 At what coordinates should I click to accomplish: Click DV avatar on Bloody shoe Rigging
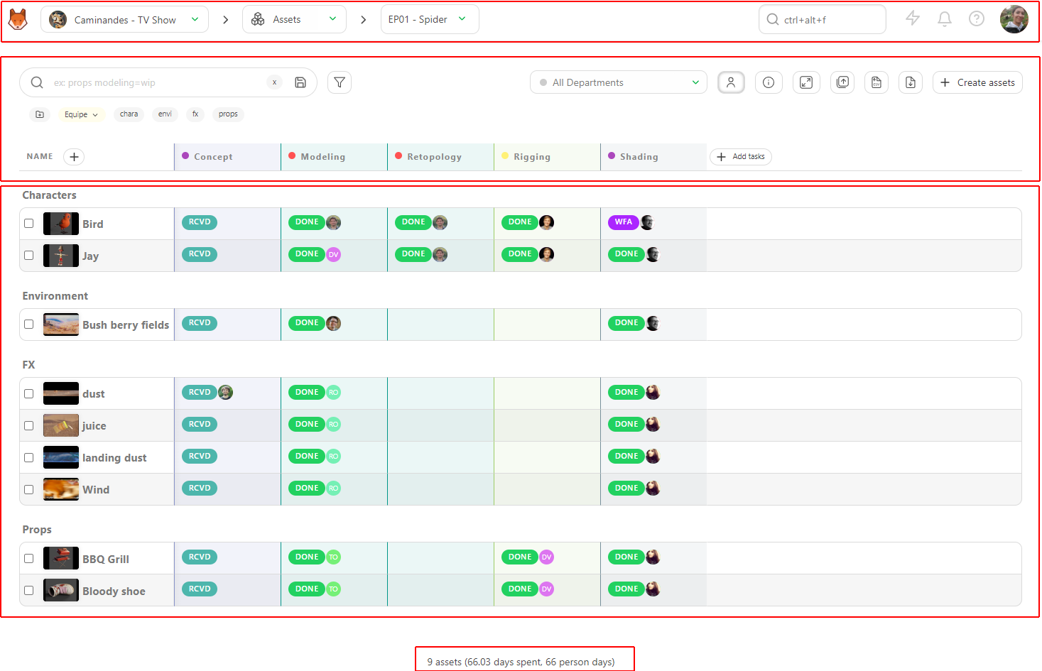[x=546, y=589]
